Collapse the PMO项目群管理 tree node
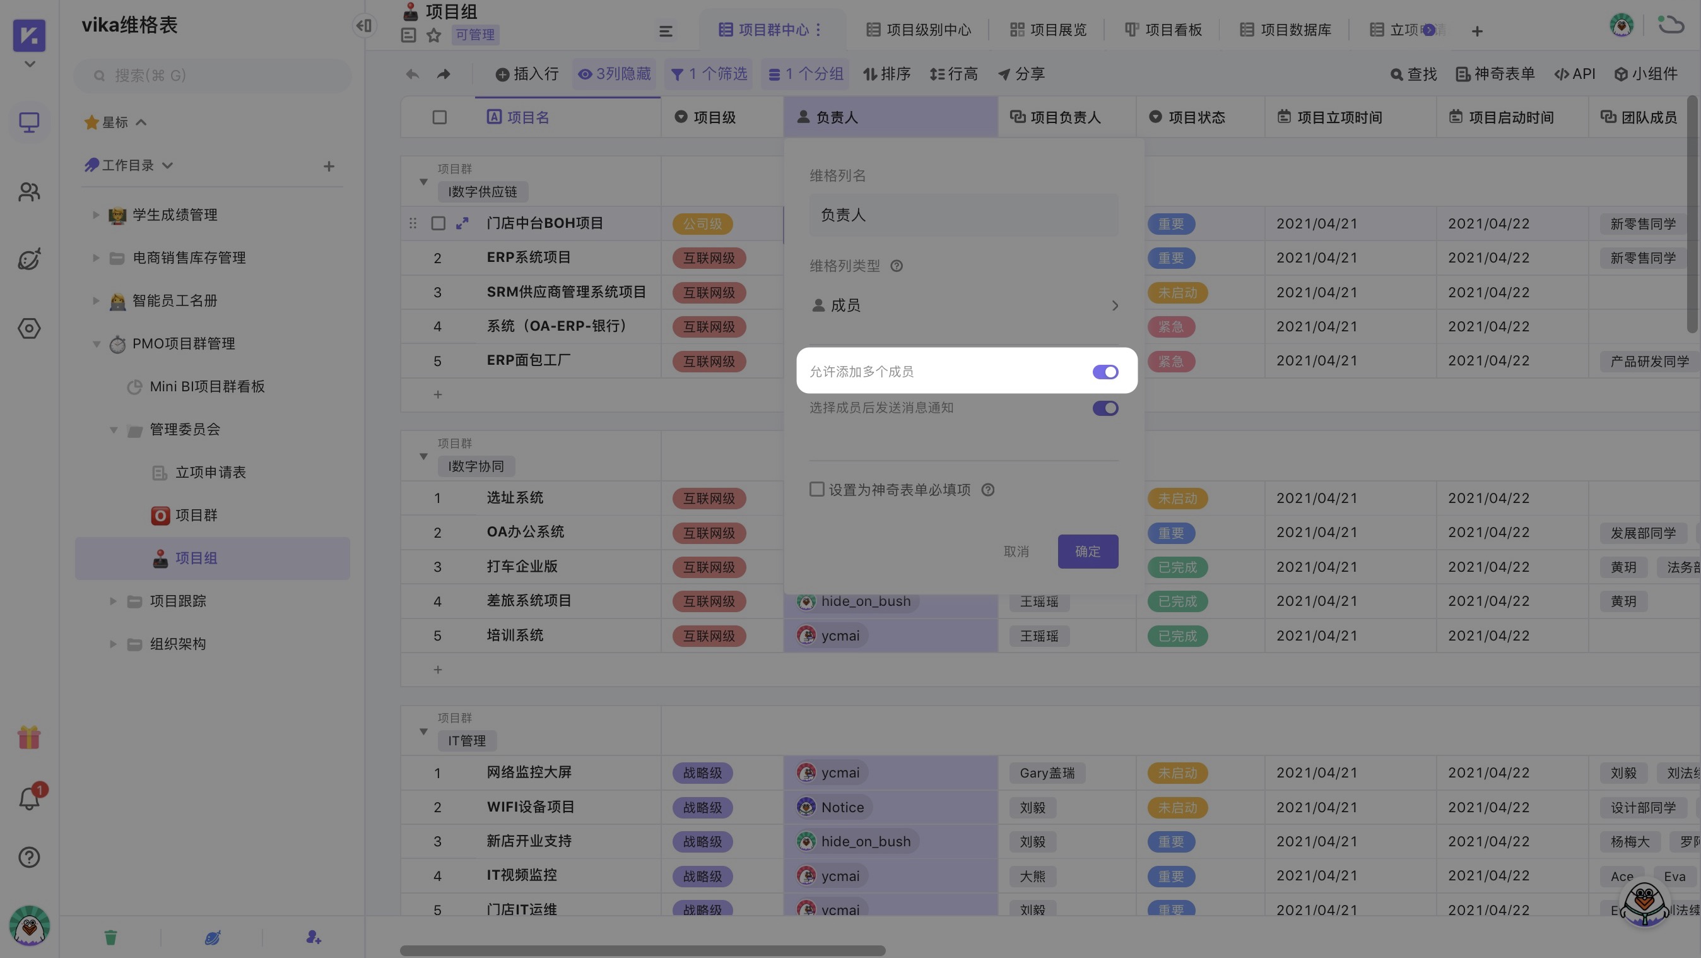 point(96,343)
